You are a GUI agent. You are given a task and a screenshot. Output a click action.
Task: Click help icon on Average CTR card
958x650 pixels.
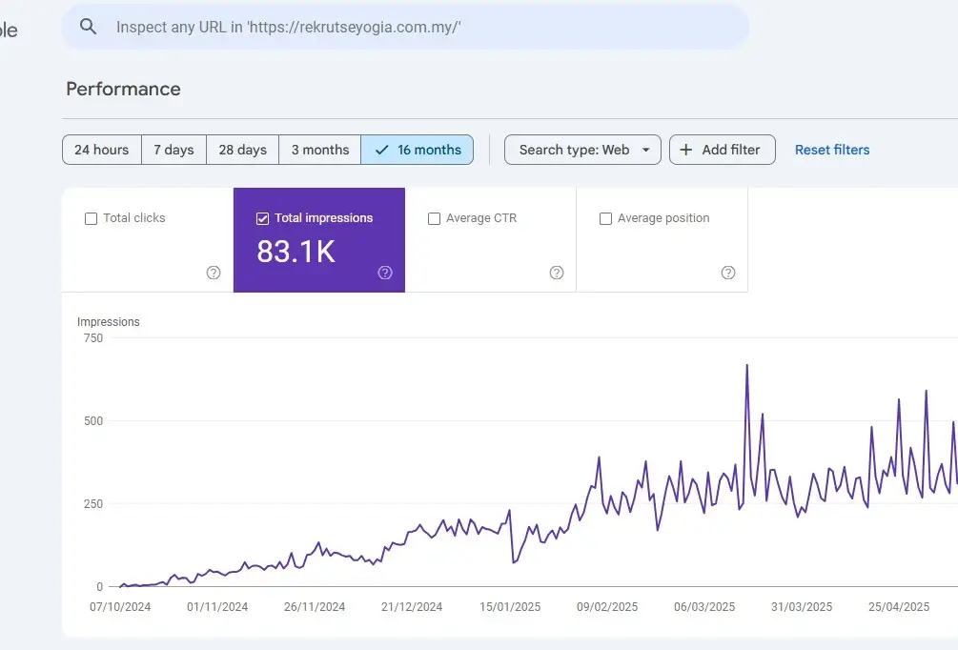[557, 273]
